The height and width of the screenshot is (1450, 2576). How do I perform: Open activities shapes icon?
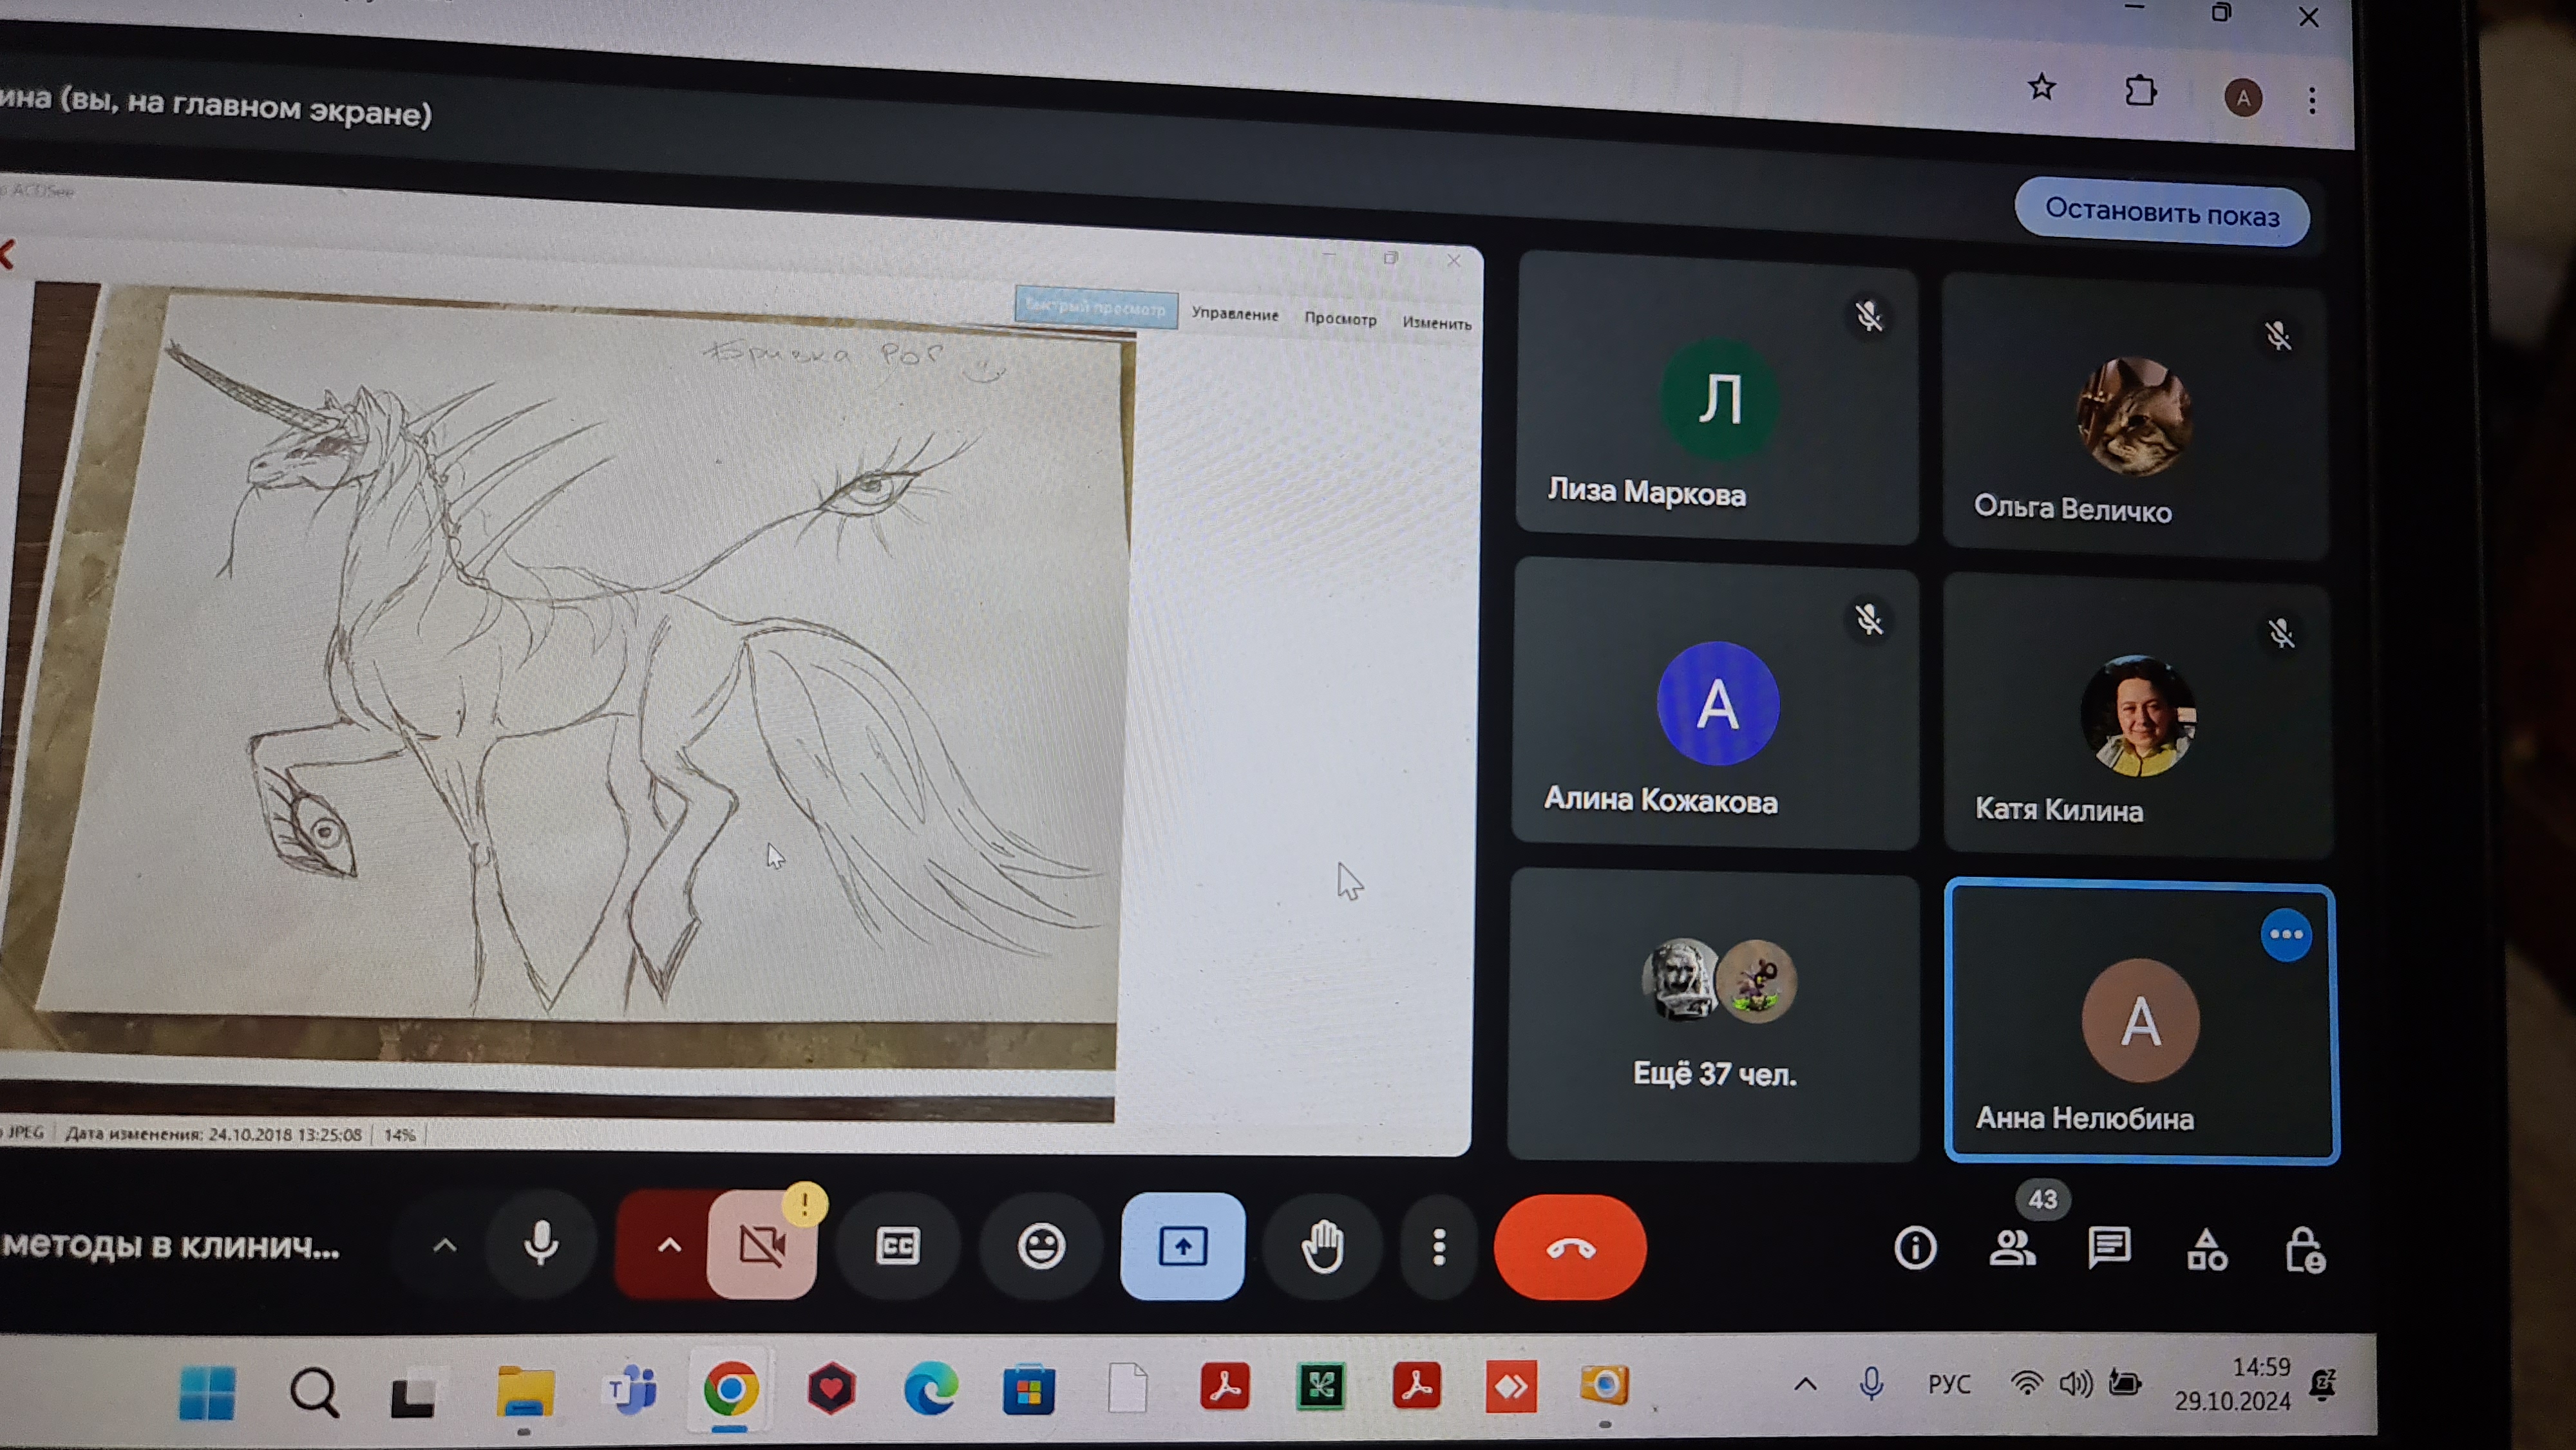tap(2206, 1250)
